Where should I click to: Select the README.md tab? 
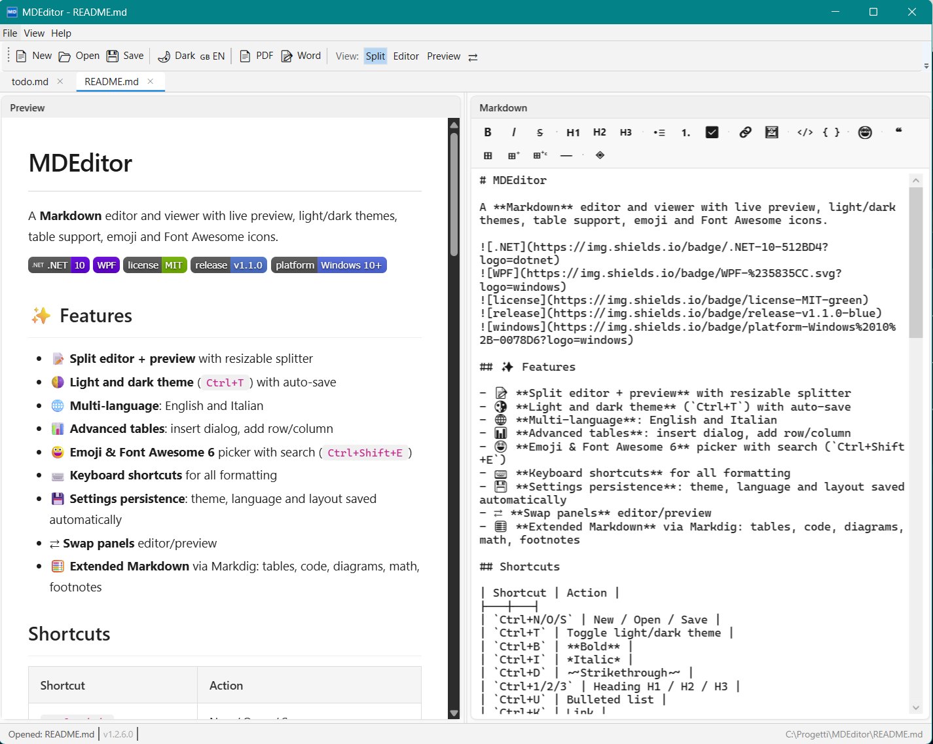[x=111, y=82]
